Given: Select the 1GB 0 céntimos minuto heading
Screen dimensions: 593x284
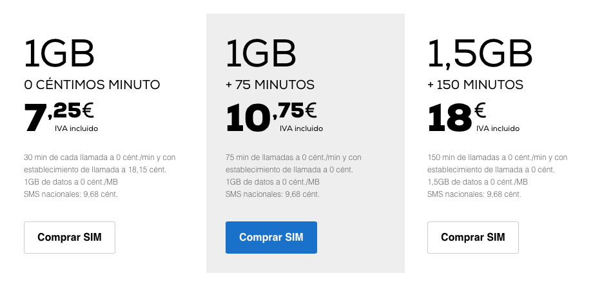Looking at the screenshot, I should pos(59,54).
